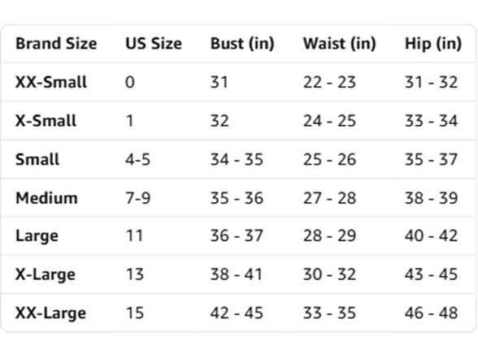Click the waist value 22 - 23
The image size is (478, 358).
pyautogui.click(x=329, y=82)
